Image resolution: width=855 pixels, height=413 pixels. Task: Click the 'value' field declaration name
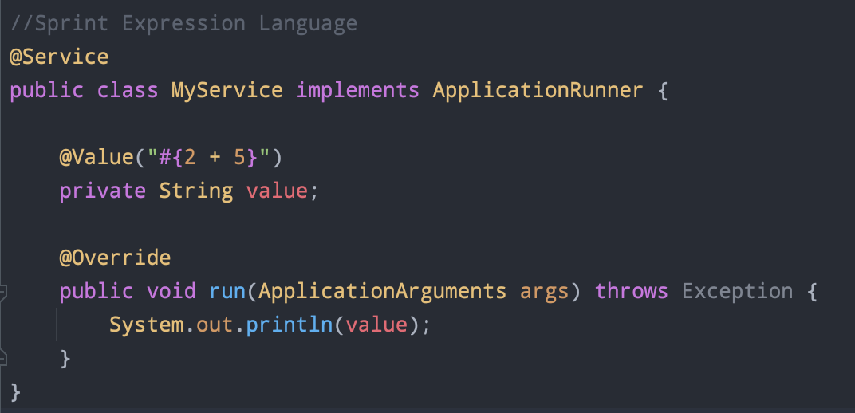tap(277, 191)
